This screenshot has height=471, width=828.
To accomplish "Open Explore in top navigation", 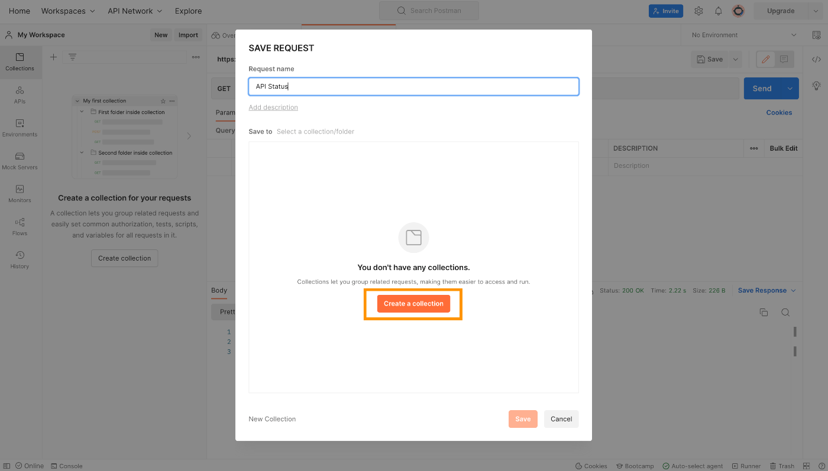I will click(188, 11).
